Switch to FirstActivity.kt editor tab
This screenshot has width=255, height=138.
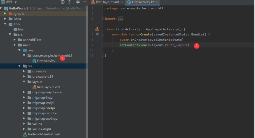coord(143,2)
